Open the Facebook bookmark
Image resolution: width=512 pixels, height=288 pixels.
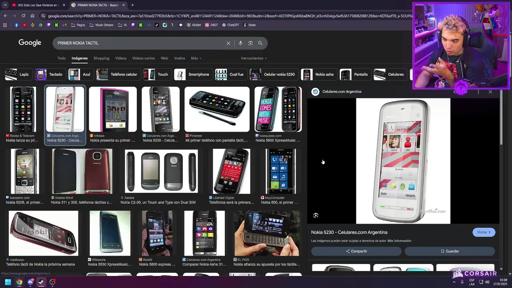click(16, 25)
